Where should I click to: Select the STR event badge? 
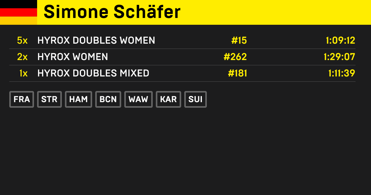[x=49, y=99]
